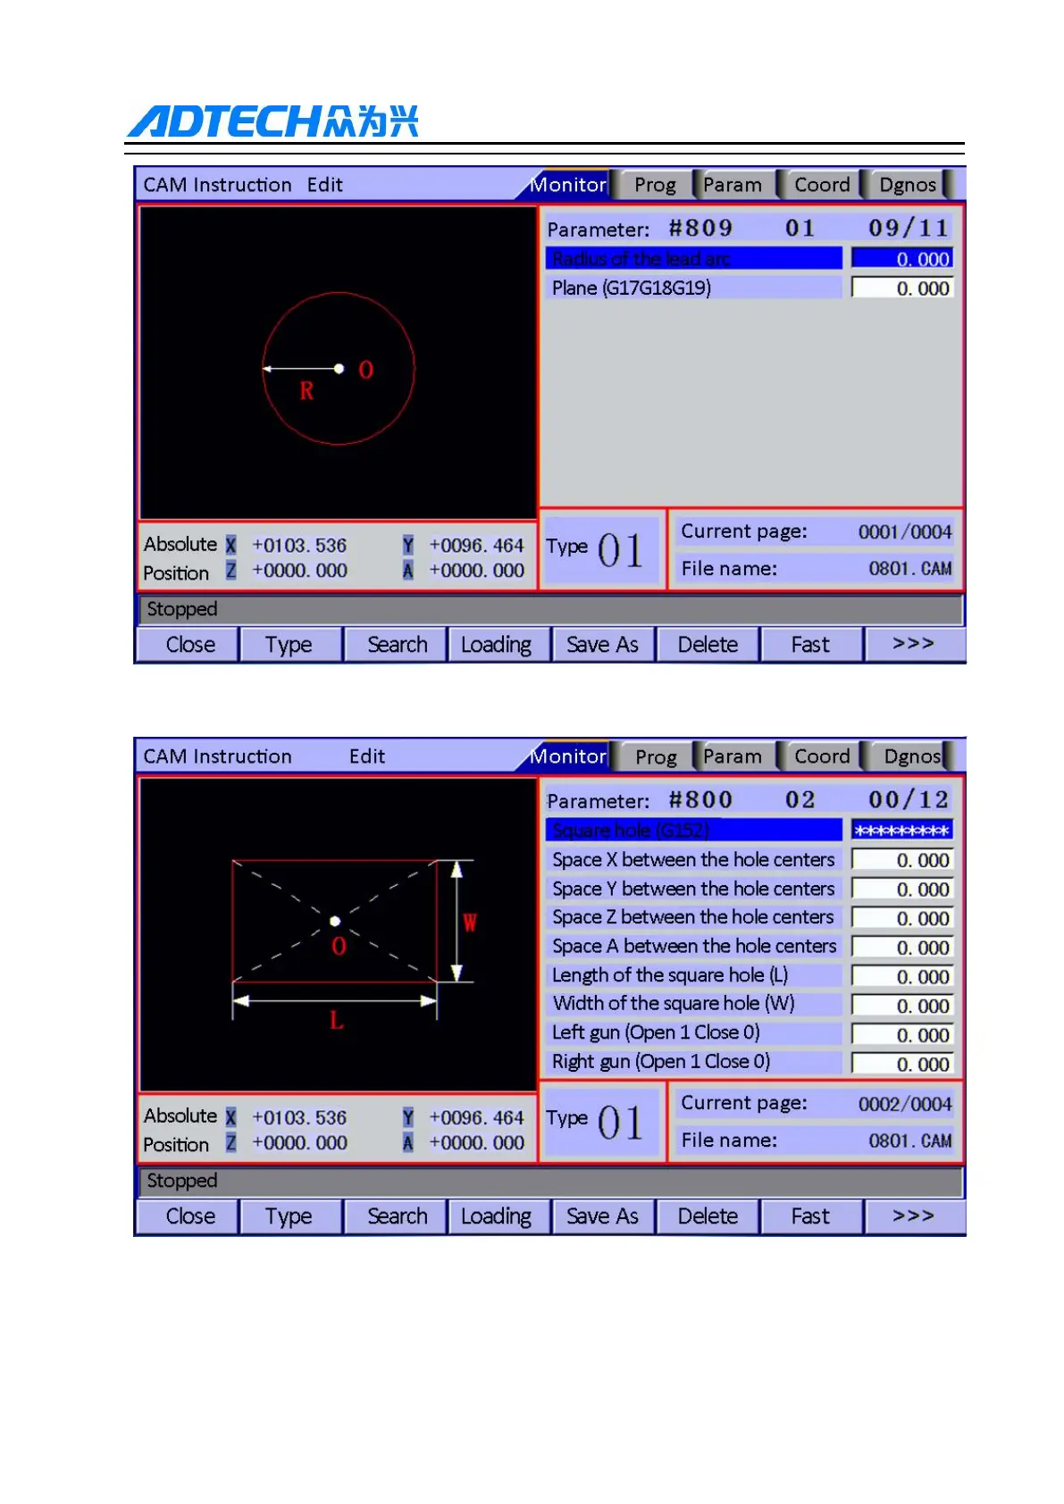Open Param tab in the top screen

(x=733, y=185)
